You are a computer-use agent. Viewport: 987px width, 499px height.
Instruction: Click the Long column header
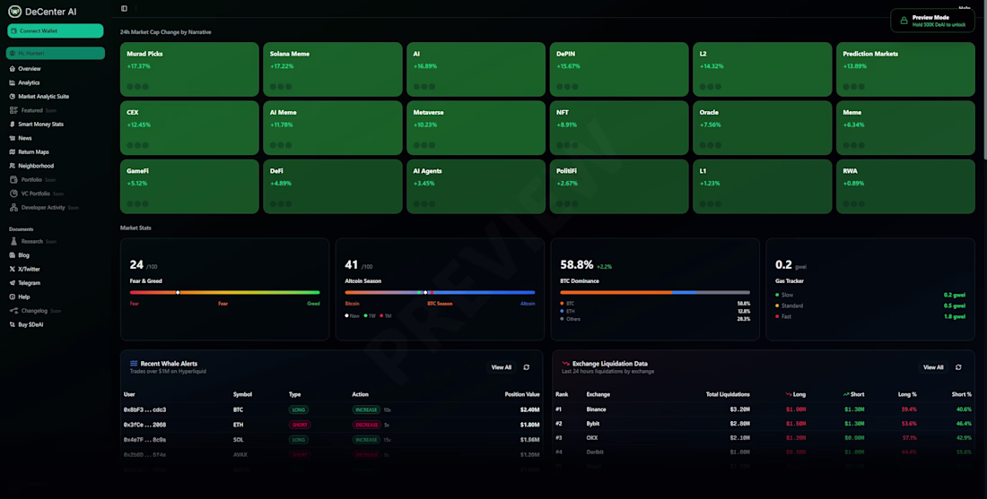coord(796,395)
